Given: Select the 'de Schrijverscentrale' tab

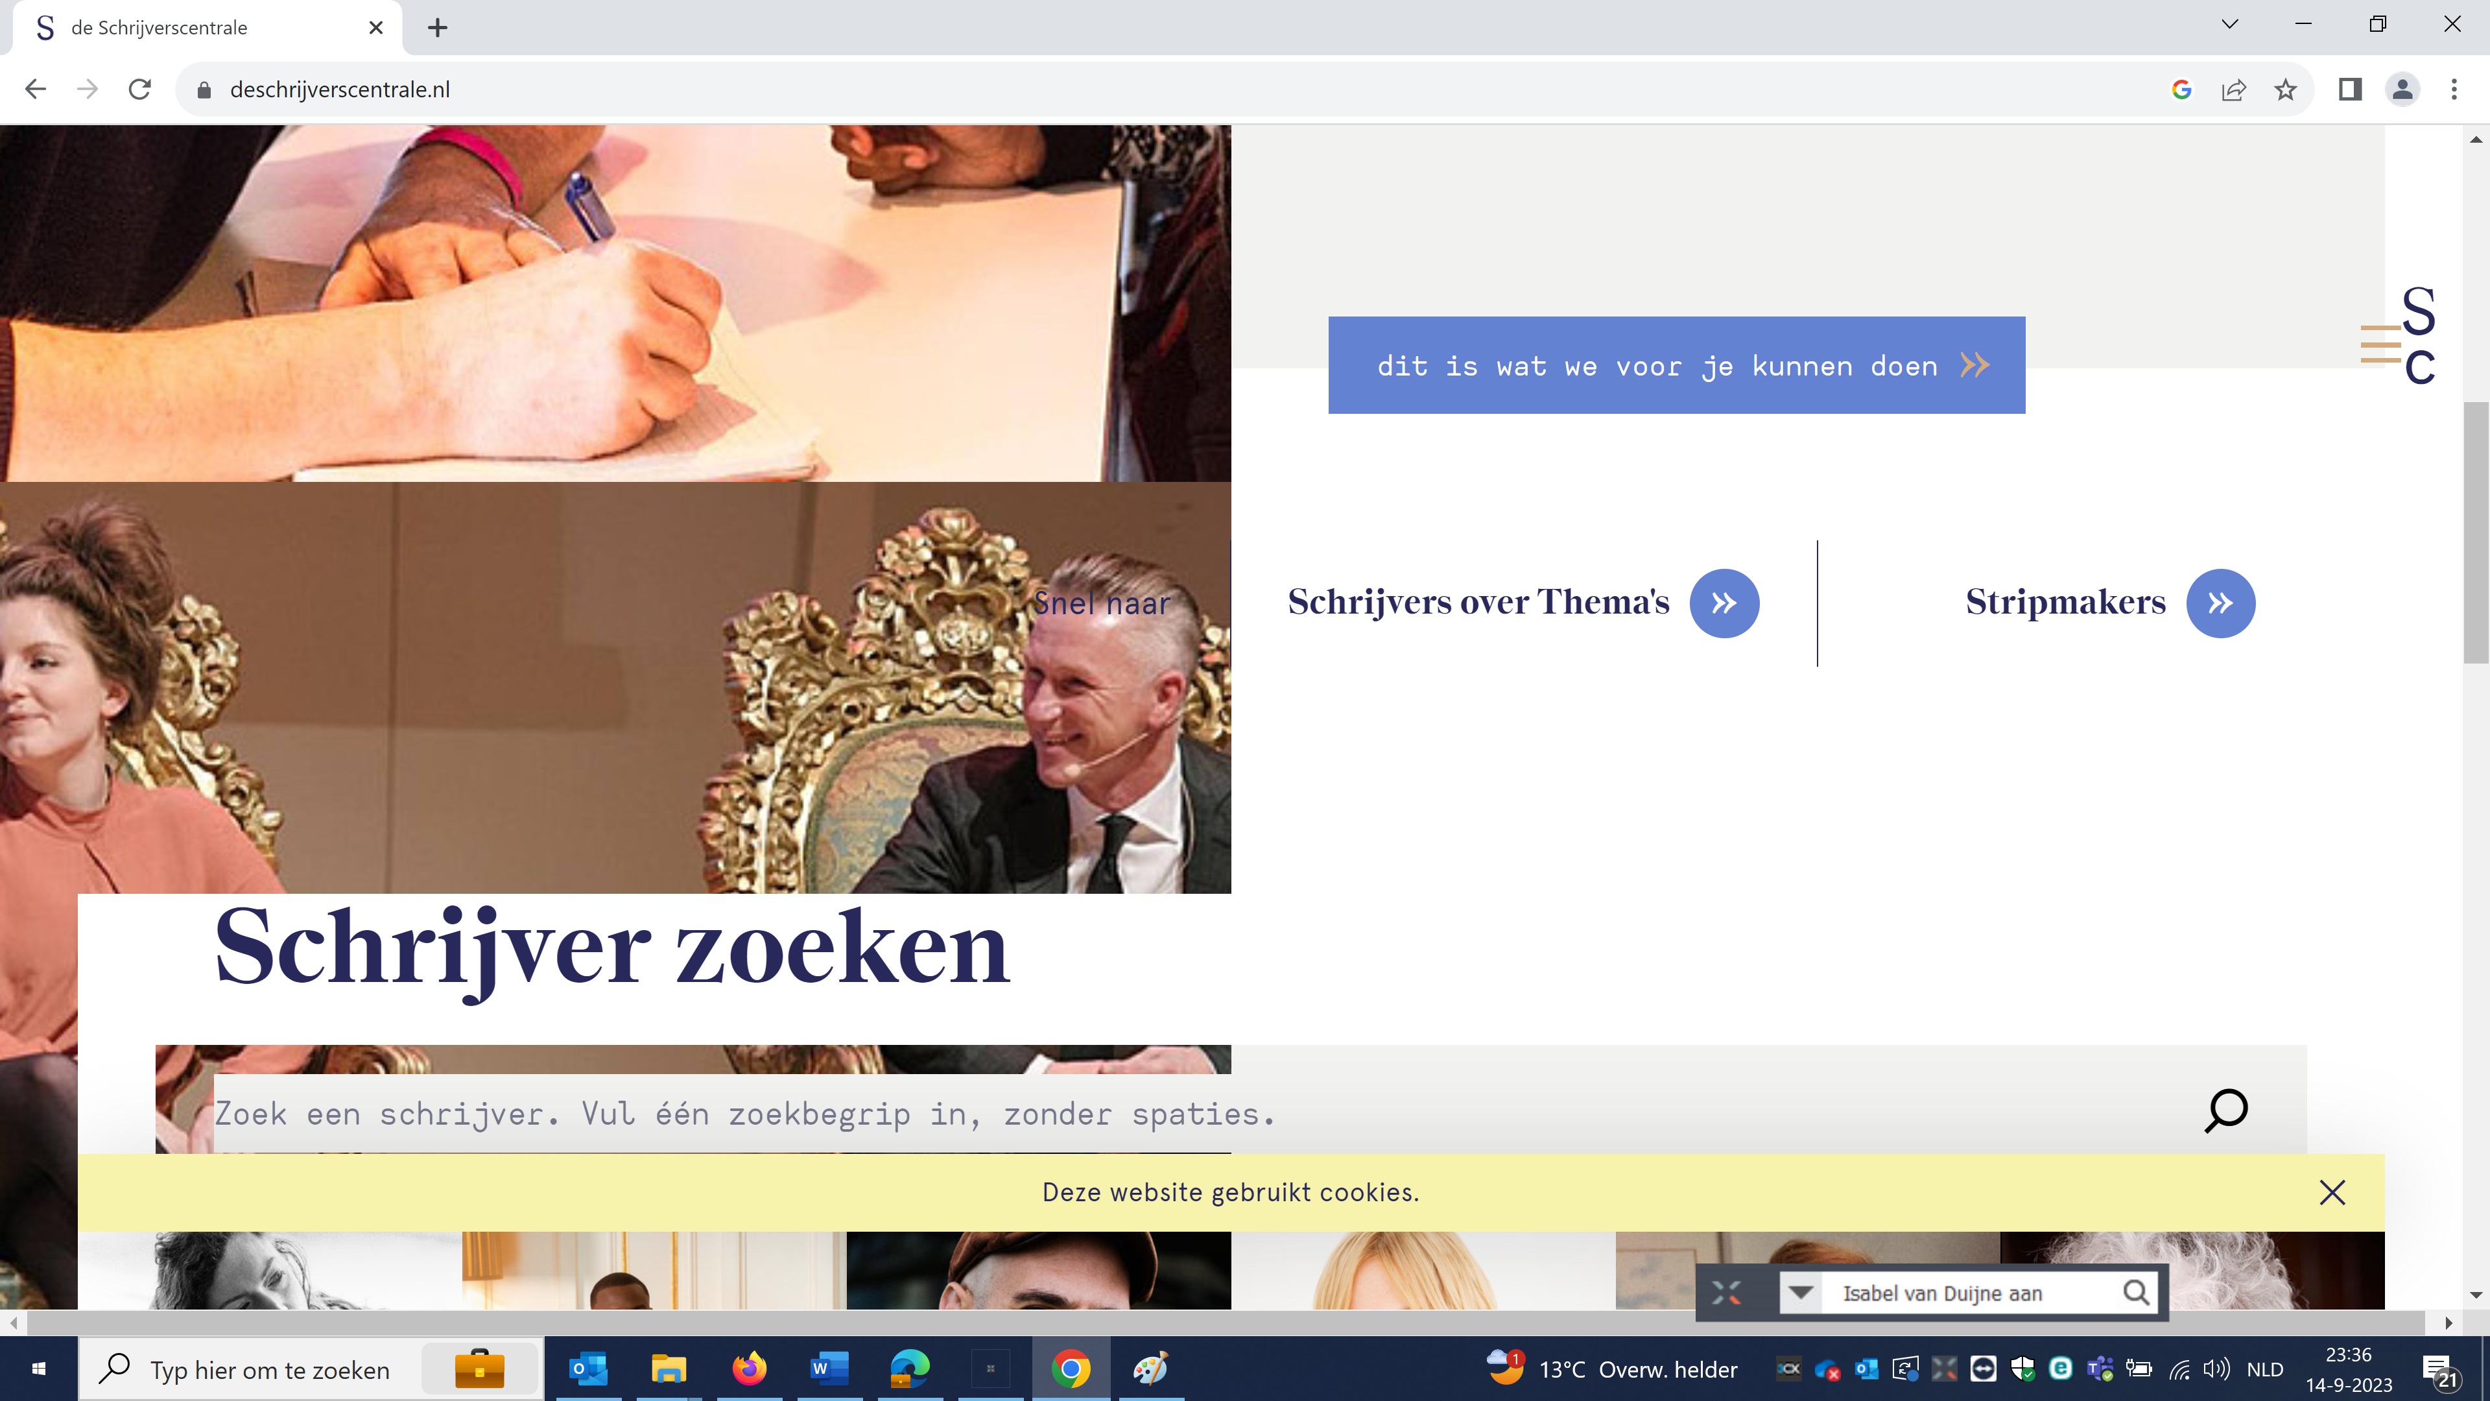Looking at the screenshot, I should [207, 28].
